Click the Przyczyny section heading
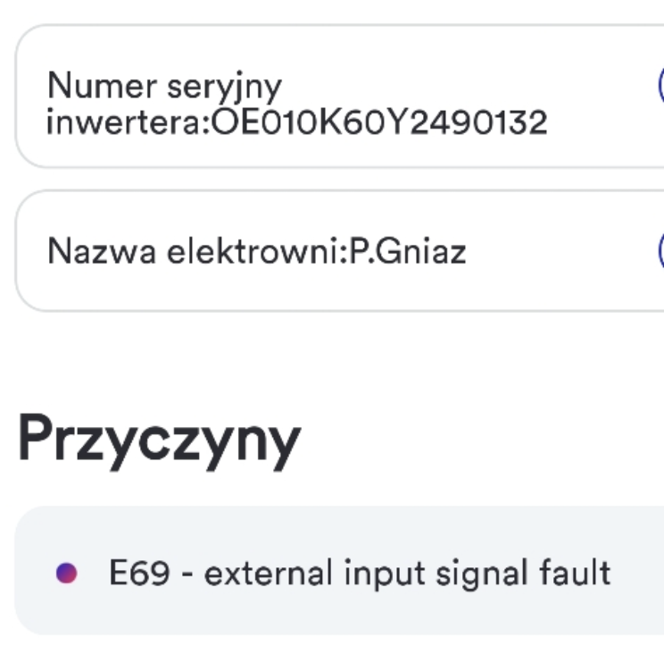The image size is (664, 663). coord(159,440)
